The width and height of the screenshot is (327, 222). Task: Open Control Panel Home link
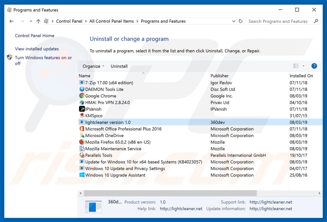tap(34, 36)
